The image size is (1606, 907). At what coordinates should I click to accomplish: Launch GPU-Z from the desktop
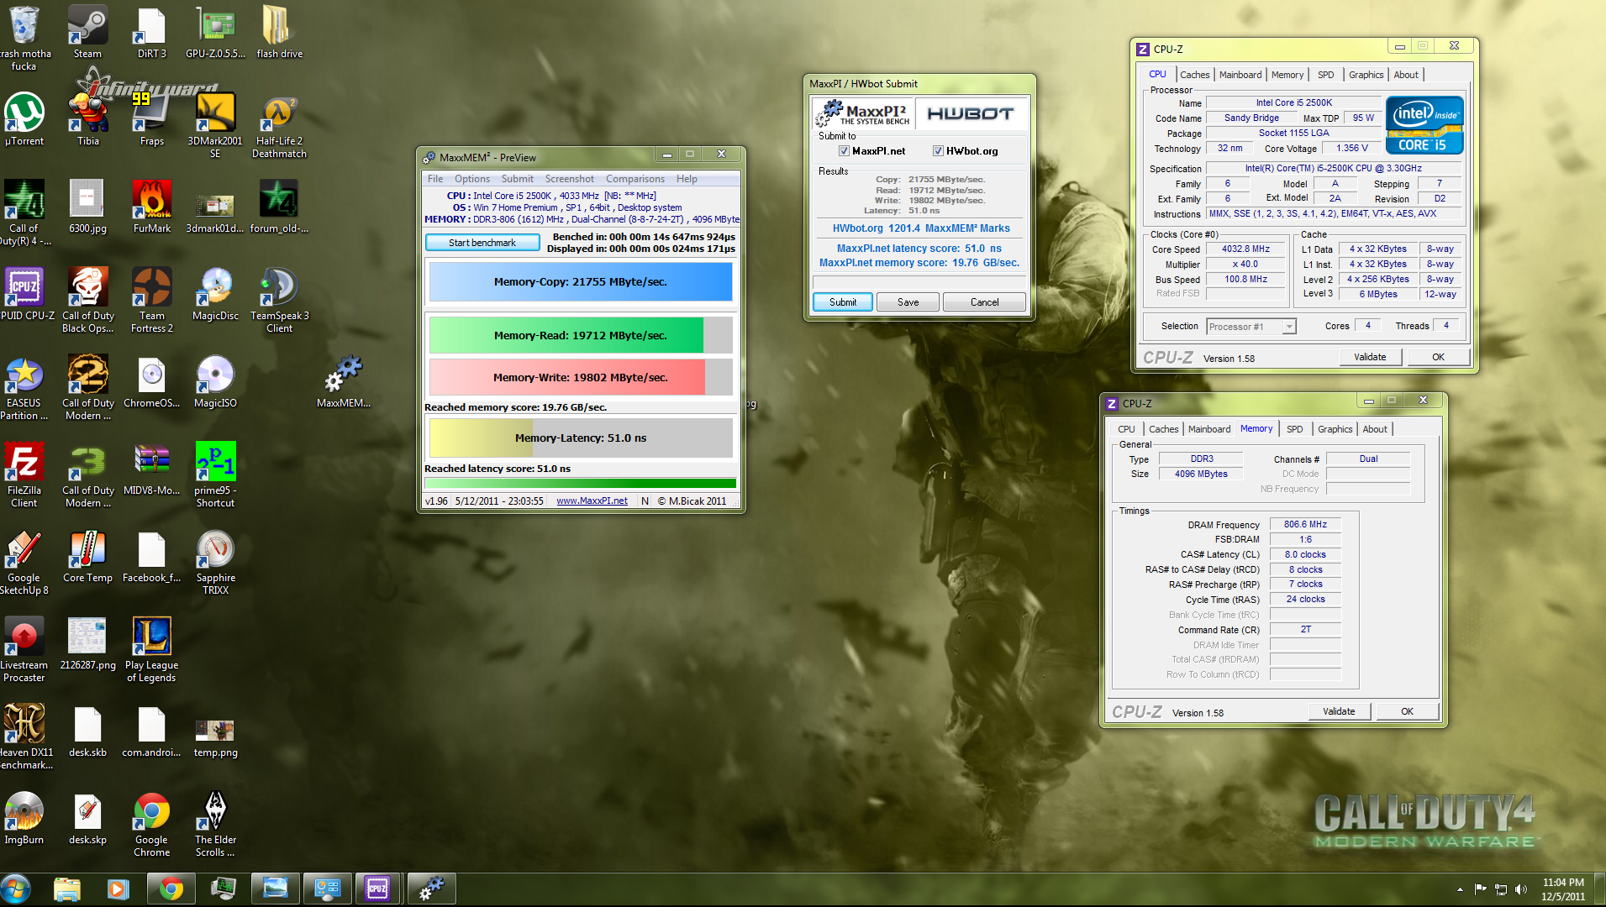215,33
